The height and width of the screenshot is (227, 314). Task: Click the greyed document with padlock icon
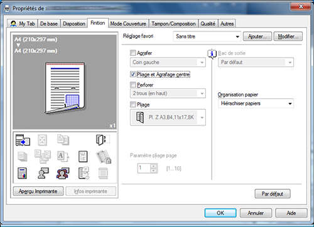point(104,157)
